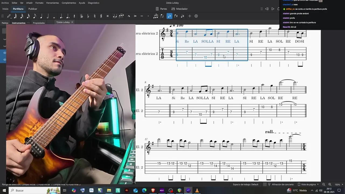Click the tempo marking 100
The image size is (345, 194).
[x=176, y=26]
